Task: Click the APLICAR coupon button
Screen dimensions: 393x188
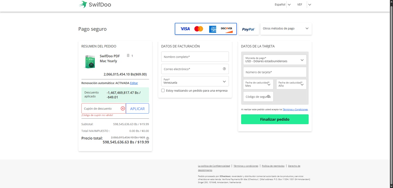Action: click(x=137, y=109)
